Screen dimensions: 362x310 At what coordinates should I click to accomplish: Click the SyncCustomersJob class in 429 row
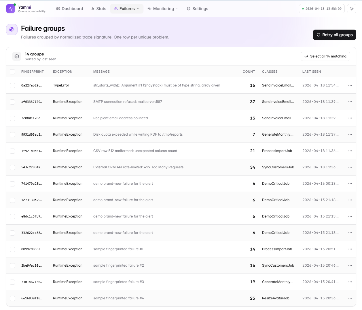[278, 167]
